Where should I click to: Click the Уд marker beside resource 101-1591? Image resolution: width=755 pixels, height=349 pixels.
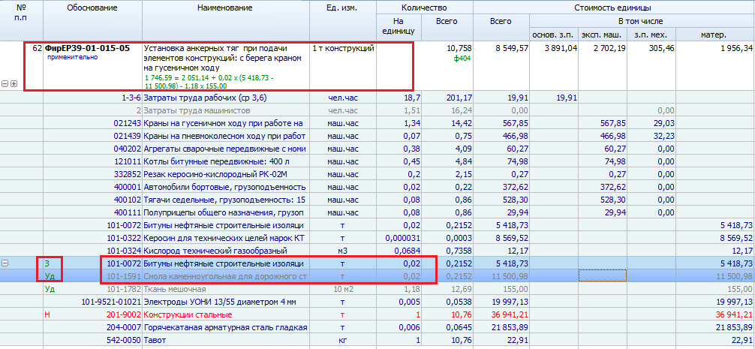click(50, 276)
